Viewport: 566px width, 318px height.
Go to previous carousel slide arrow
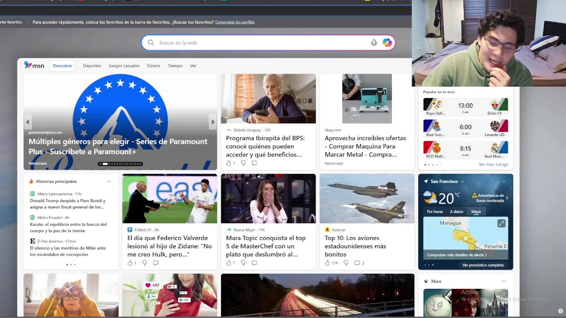pyautogui.click(x=27, y=122)
